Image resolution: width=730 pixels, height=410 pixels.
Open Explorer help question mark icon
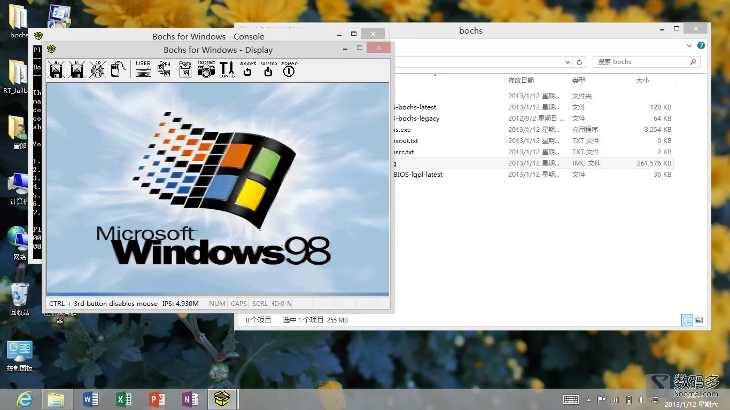point(701,46)
